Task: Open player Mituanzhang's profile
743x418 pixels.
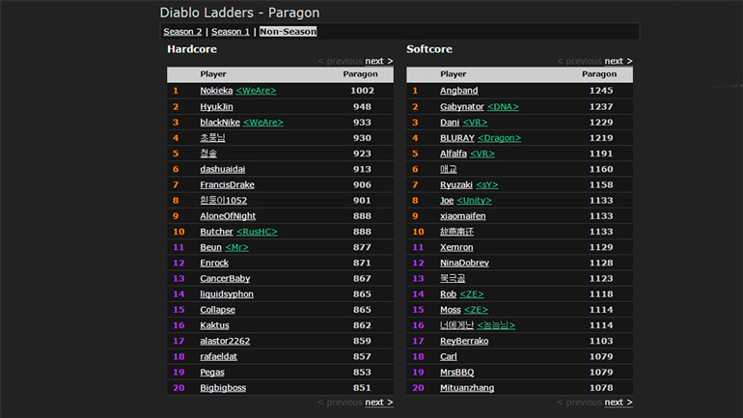Action: 467,388
